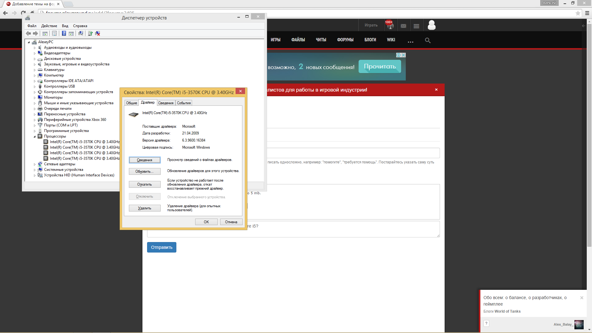The width and height of the screenshot is (592, 333).
Task: Click the ФОРУМЫ navigation link
Action: 345,40
